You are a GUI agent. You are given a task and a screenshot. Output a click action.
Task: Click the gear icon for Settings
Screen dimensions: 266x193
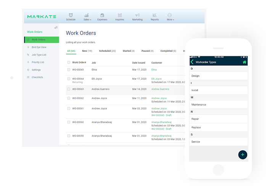[x=28, y=70]
